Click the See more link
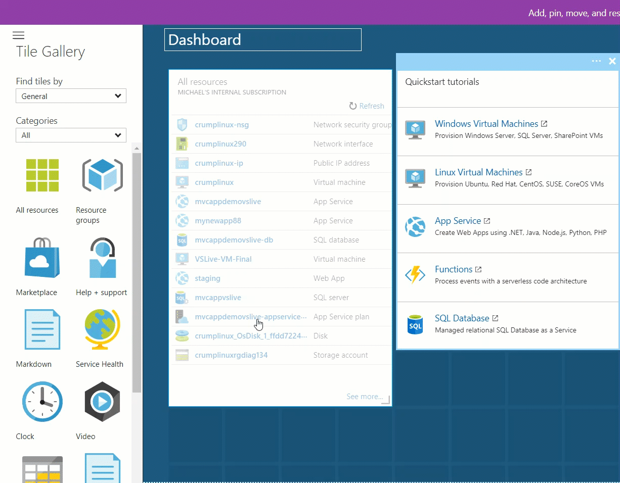The height and width of the screenshot is (483, 620). click(x=365, y=397)
